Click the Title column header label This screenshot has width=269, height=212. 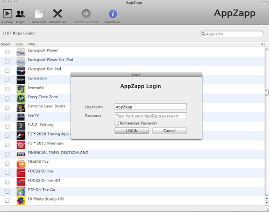tap(32, 44)
